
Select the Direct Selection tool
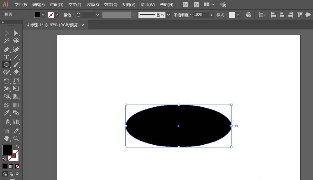coord(16,33)
